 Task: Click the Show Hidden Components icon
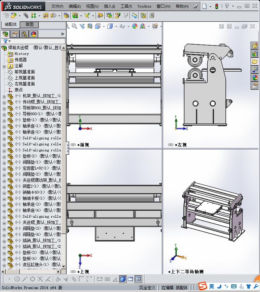point(66,15)
